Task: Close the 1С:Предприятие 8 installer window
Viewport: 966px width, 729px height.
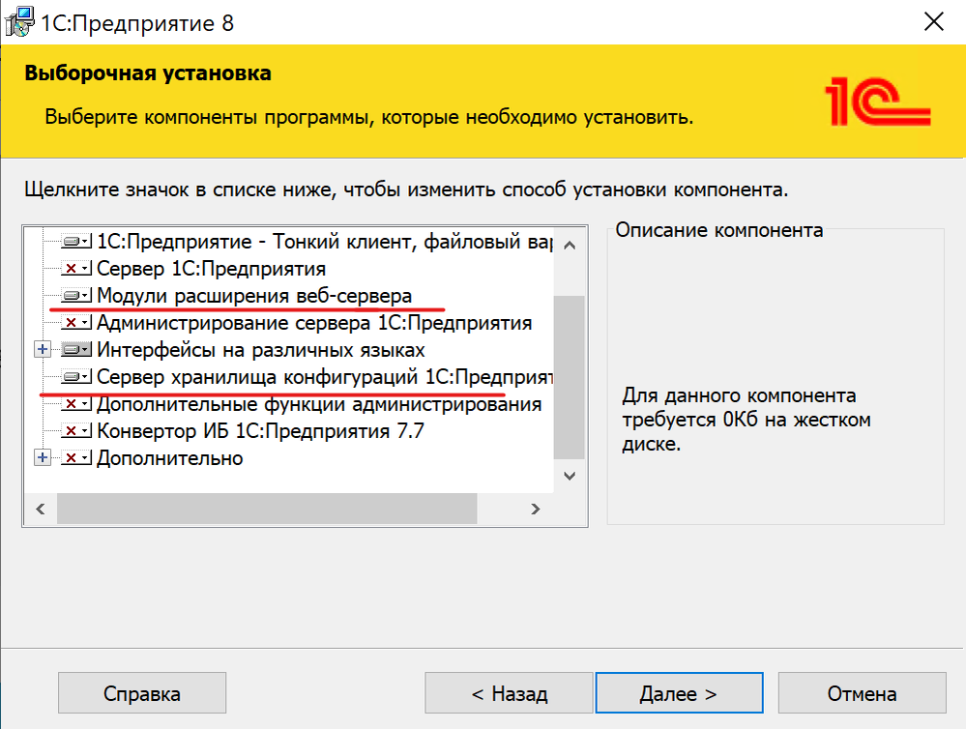Action: coord(934,22)
